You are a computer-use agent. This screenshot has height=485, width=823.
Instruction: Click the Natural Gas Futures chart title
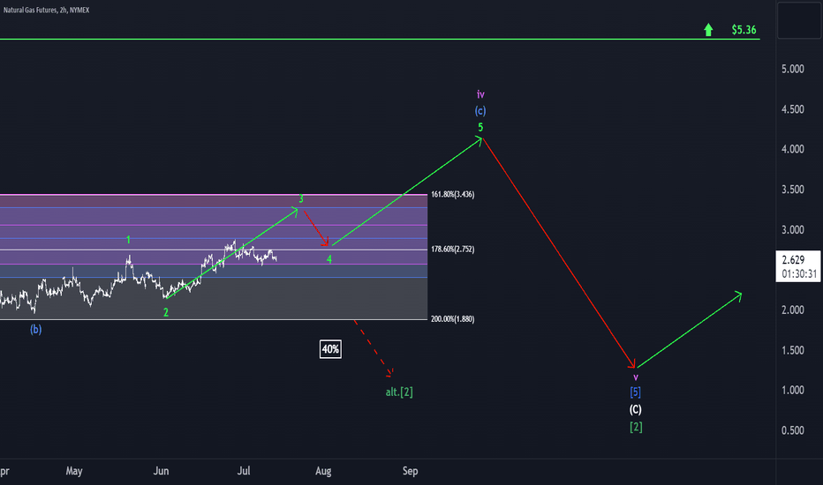coord(46,10)
